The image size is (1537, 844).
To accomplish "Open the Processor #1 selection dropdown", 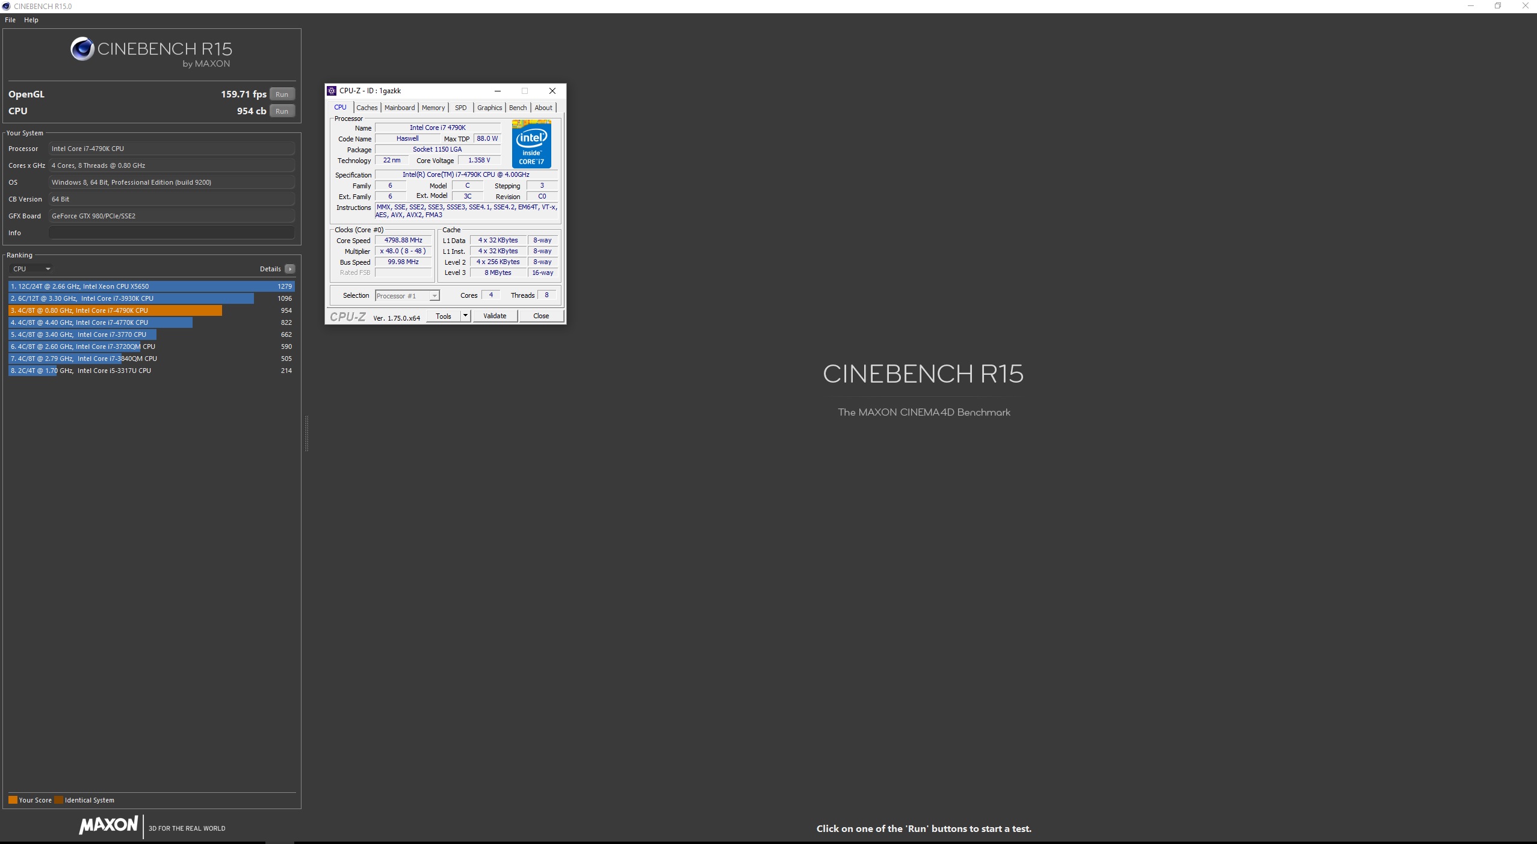I will point(407,295).
